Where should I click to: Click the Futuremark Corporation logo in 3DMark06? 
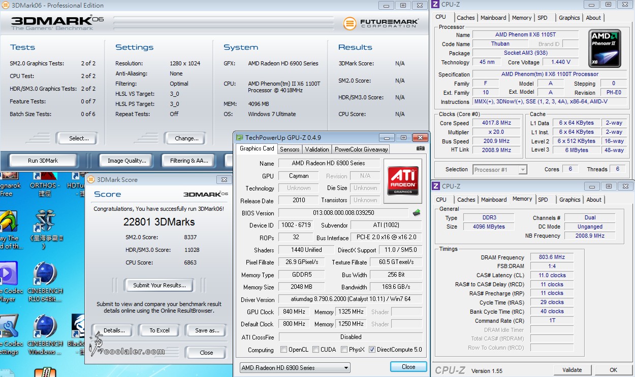(x=381, y=23)
